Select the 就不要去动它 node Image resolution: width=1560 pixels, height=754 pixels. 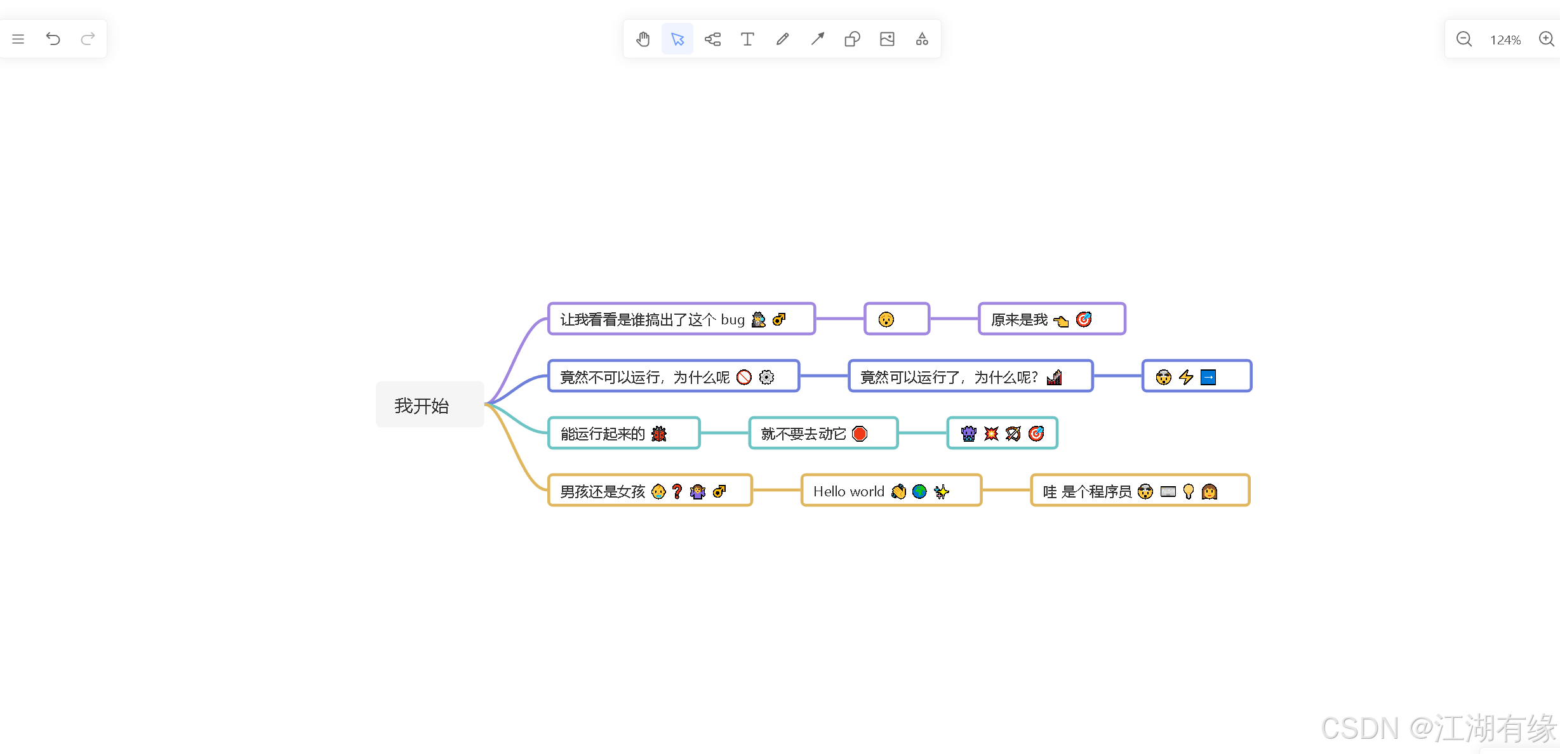click(823, 433)
